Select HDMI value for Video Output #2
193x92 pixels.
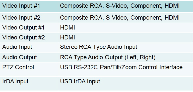point(67,37)
